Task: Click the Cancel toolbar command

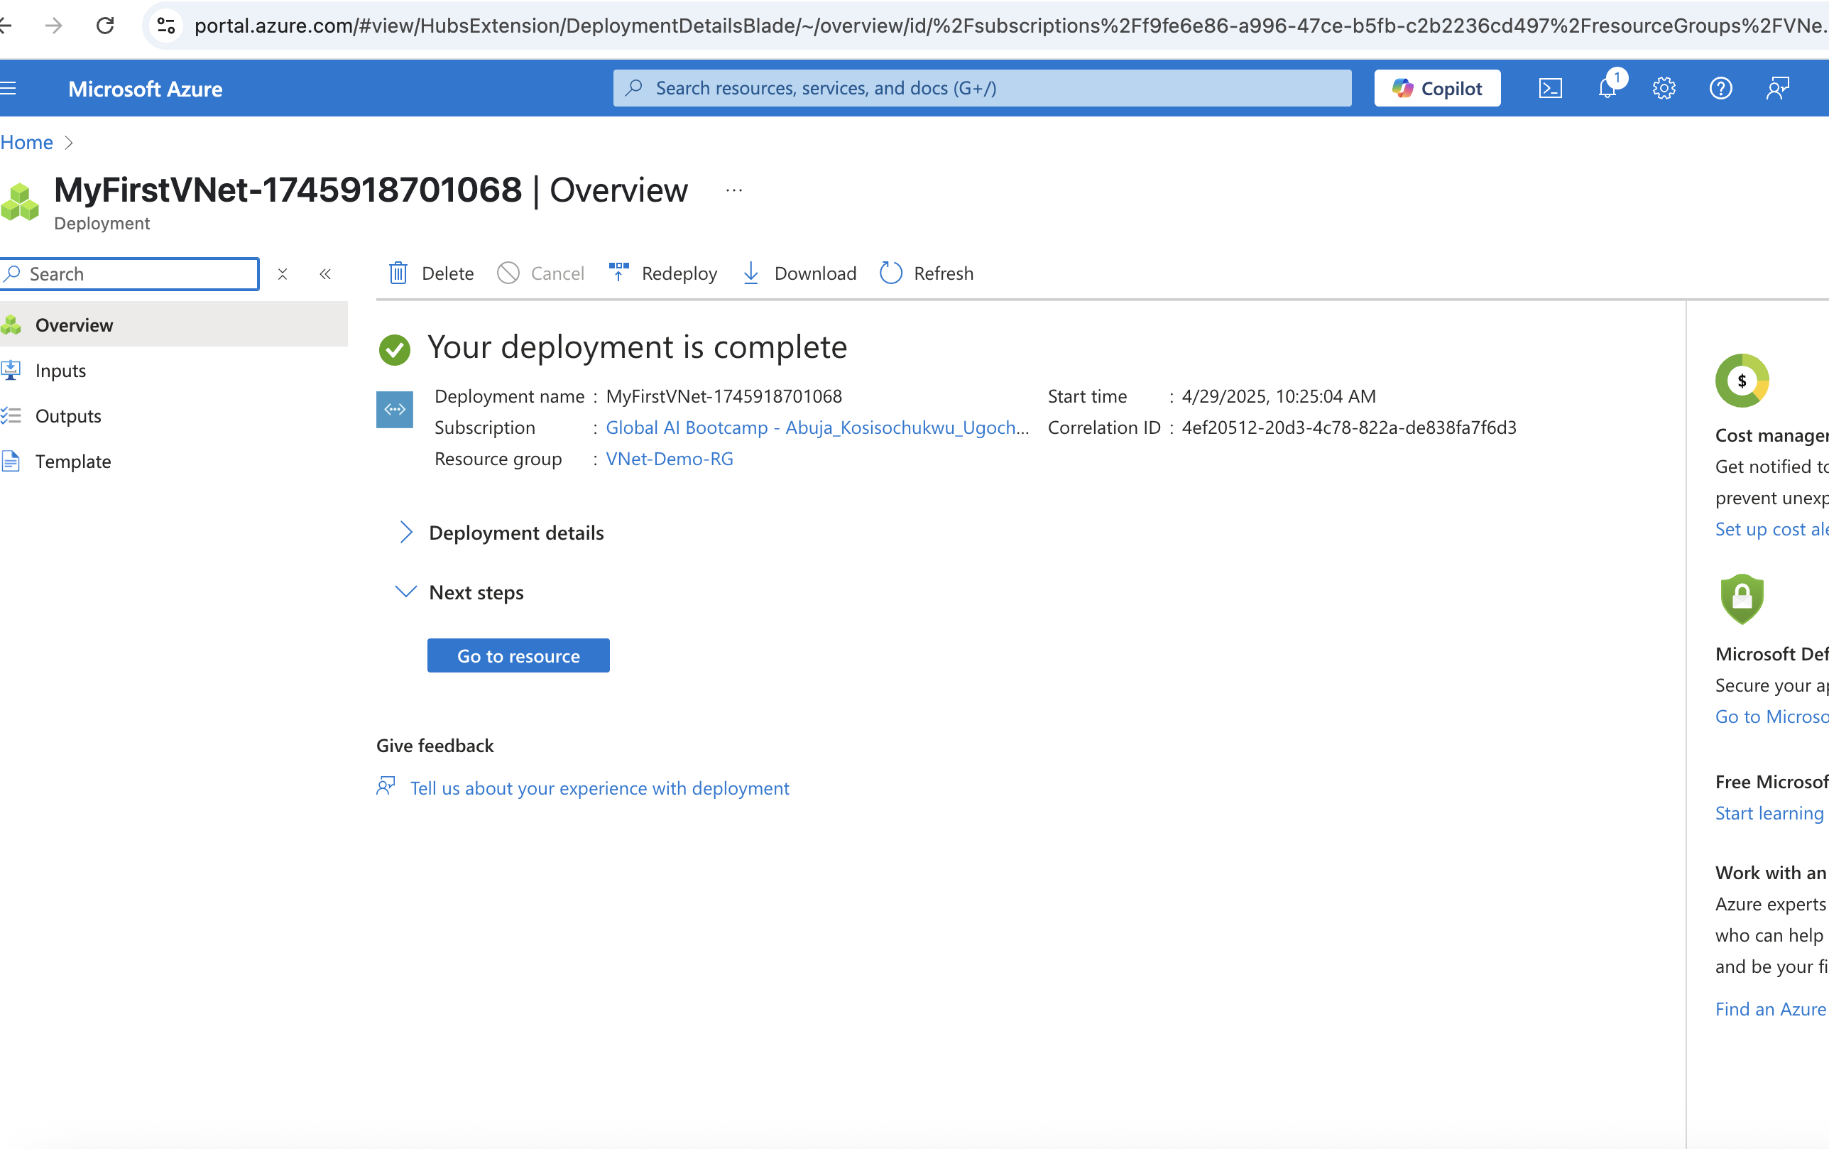Action: pyautogui.click(x=540, y=273)
